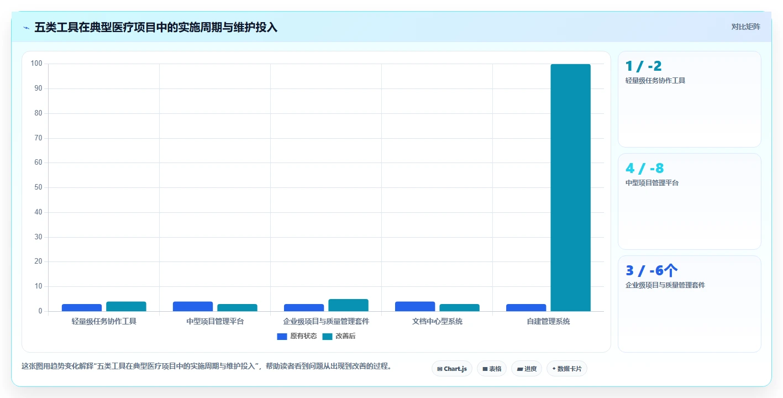
Task: Click the description paragraph below the chart
Action: point(207,366)
